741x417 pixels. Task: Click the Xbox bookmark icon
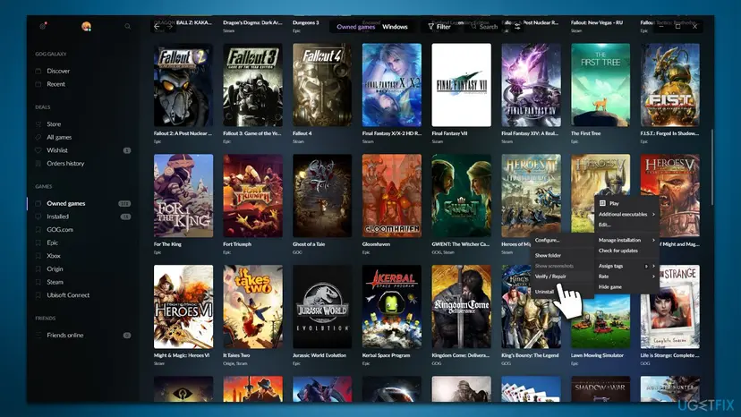tap(38, 256)
